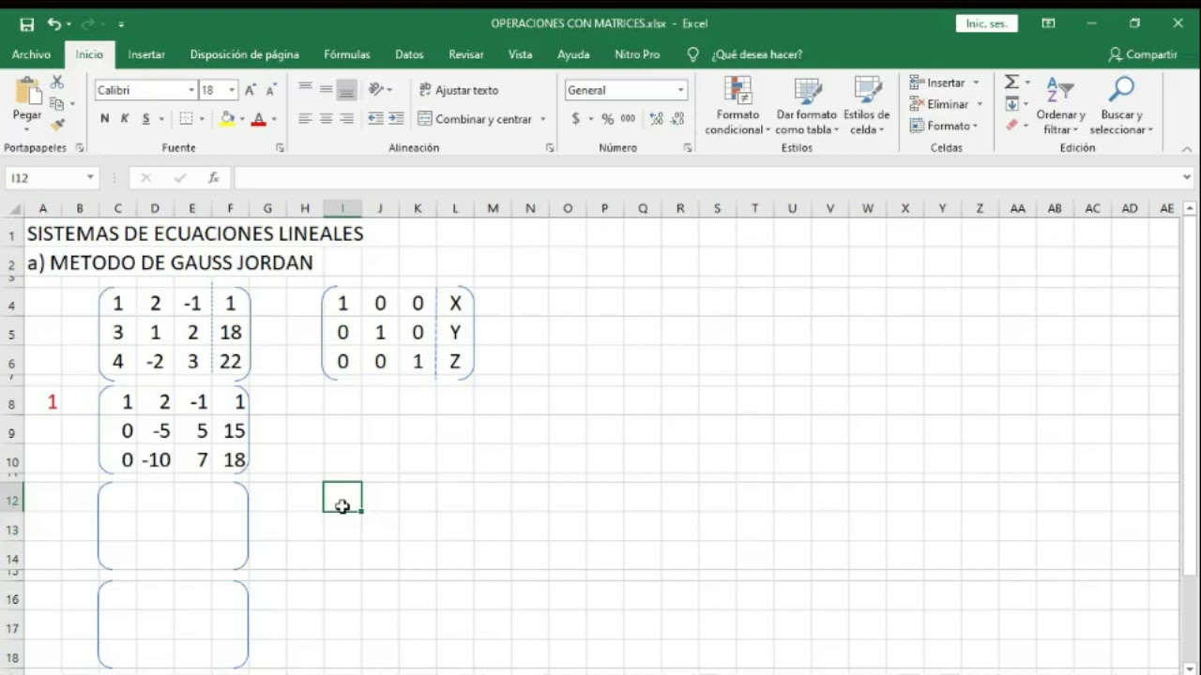Open font size 18 dropdown
This screenshot has width=1201, height=675.
[231, 90]
